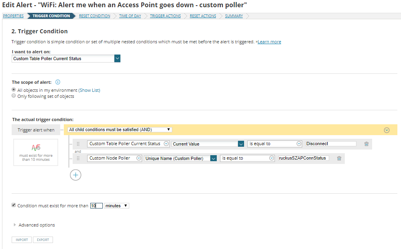Grab drag handle of Custom Node Poller row

(x=78, y=158)
